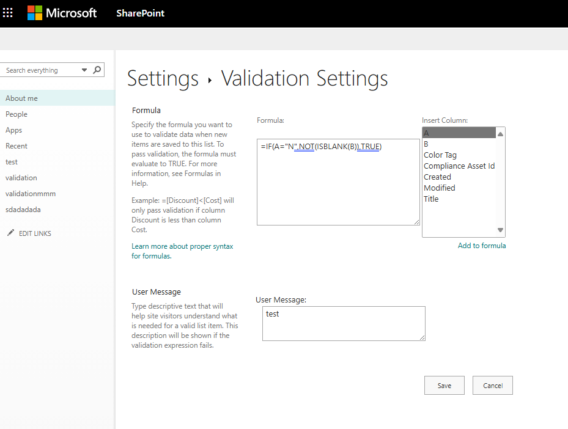Select Compliance Asset Id column

pyautogui.click(x=459, y=166)
